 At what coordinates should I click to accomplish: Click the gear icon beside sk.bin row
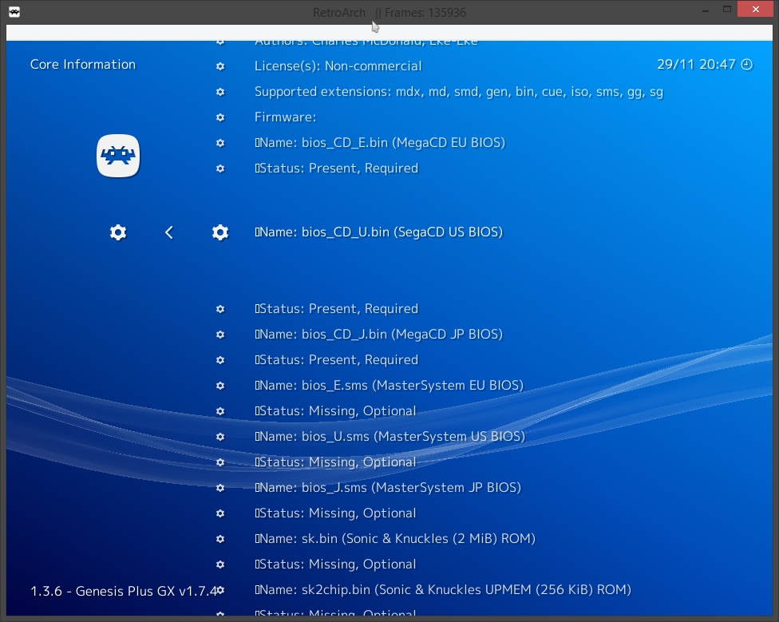pos(220,539)
